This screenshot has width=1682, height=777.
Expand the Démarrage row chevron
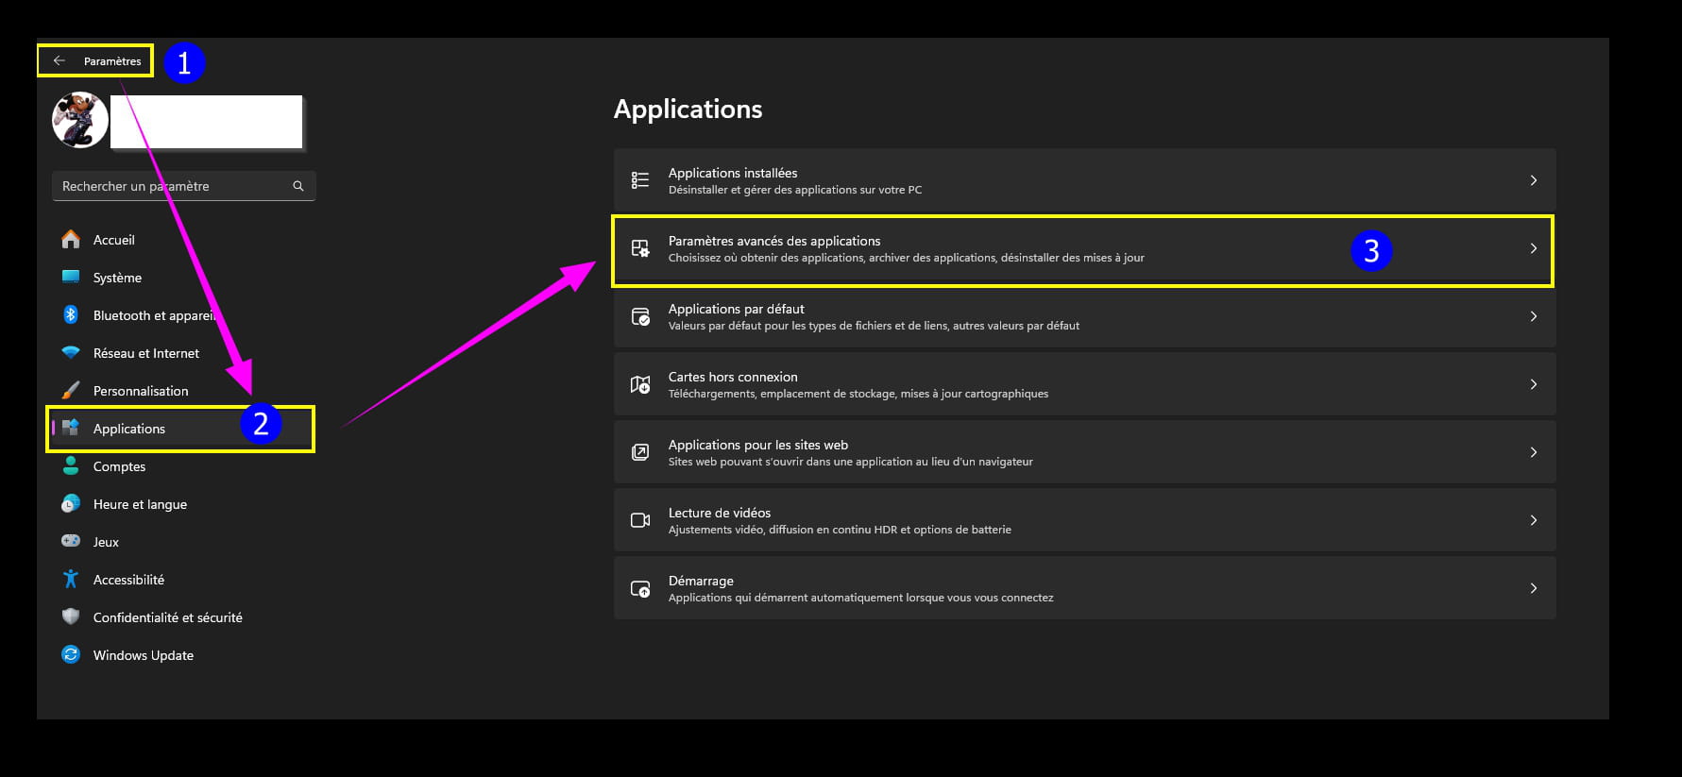coord(1533,588)
